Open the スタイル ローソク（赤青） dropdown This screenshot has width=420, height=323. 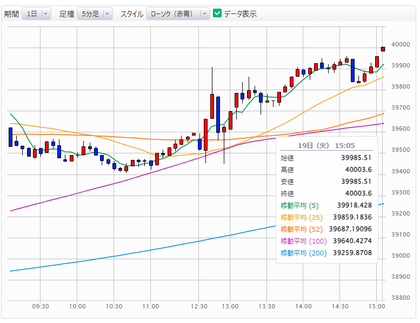(178, 14)
